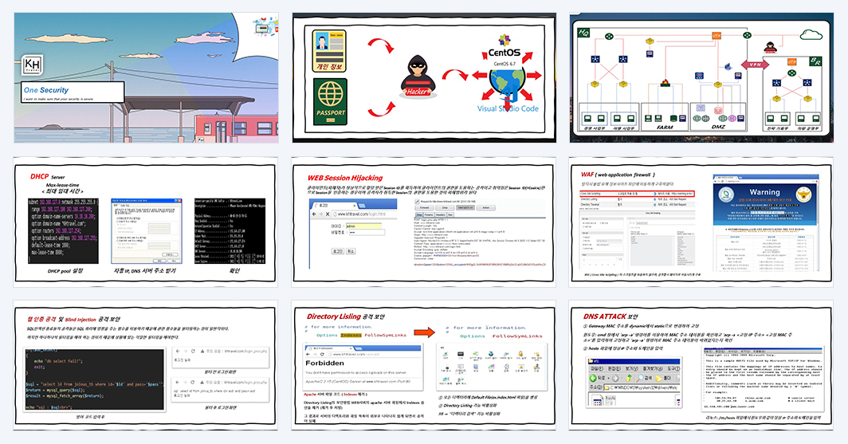The height and width of the screenshot is (444, 848).
Task: Open the DNS ATTACK slide thumbnail
Action: coord(701,365)
